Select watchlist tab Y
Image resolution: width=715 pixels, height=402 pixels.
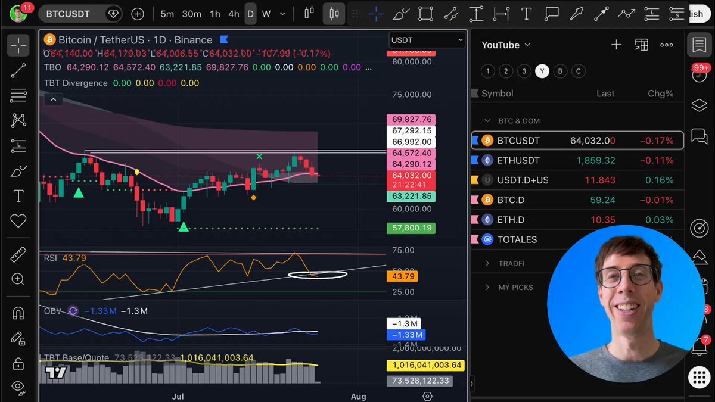pos(542,71)
